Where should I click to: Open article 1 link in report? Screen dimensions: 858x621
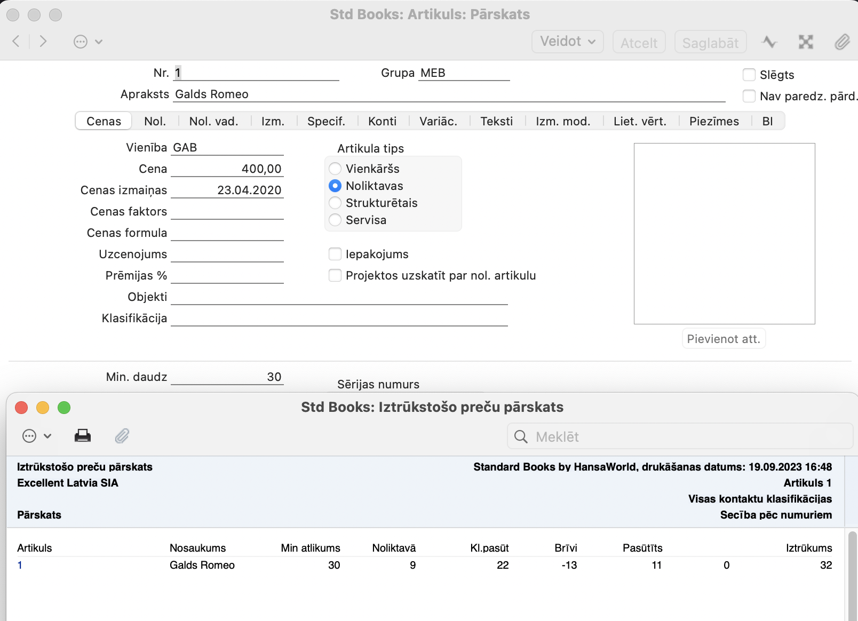[x=20, y=565]
